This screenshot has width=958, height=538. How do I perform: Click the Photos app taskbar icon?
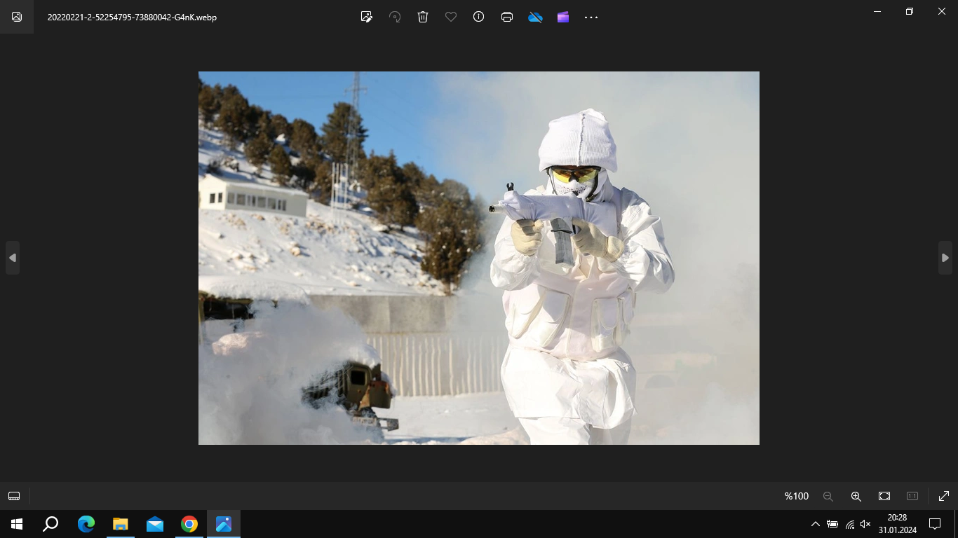point(224,524)
